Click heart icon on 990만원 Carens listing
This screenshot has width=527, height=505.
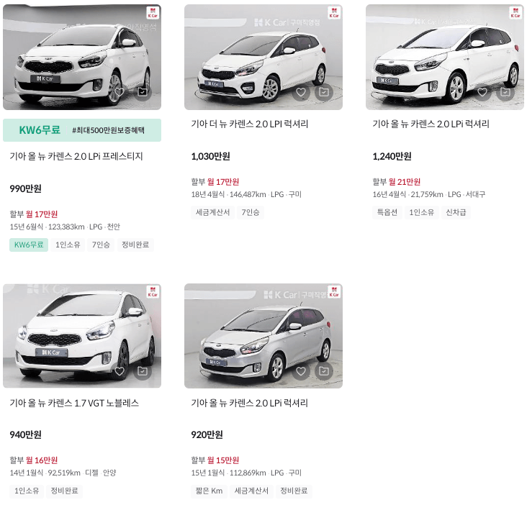click(x=120, y=91)
